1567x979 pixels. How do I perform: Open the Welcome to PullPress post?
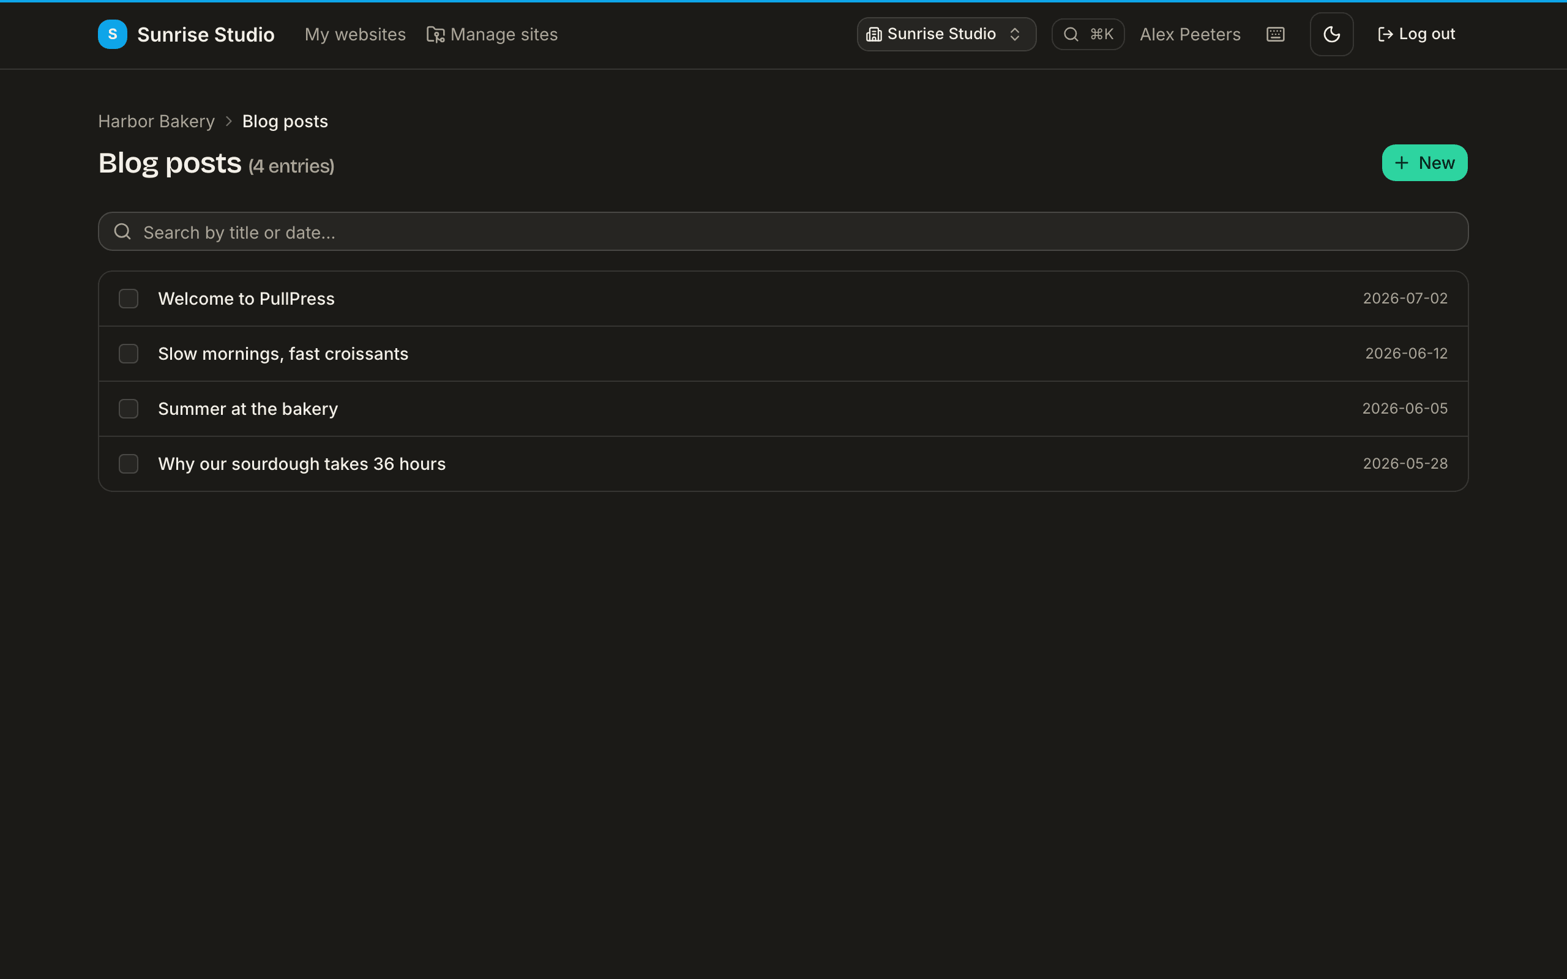246,299
